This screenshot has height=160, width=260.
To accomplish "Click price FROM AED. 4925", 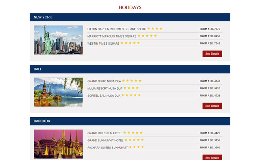I will tap(210, 96).
